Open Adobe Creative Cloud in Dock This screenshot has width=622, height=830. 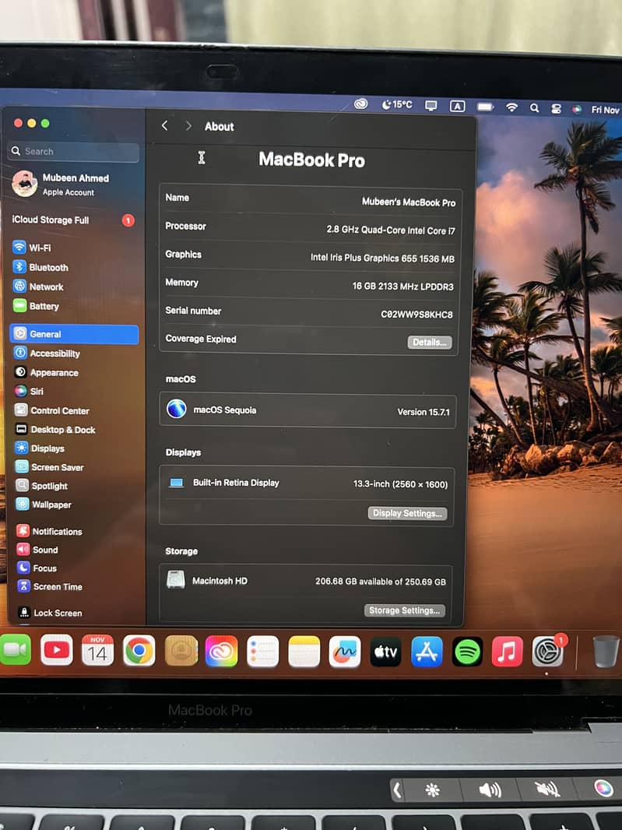coord(221,651)
